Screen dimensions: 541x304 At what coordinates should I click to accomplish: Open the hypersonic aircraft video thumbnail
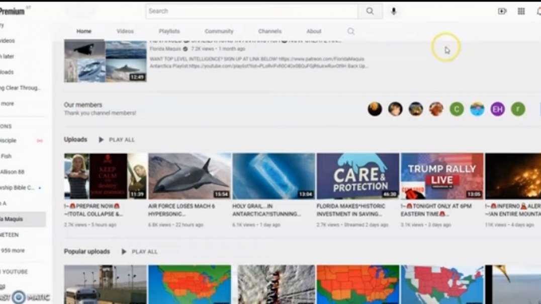[x=190, y=176]
